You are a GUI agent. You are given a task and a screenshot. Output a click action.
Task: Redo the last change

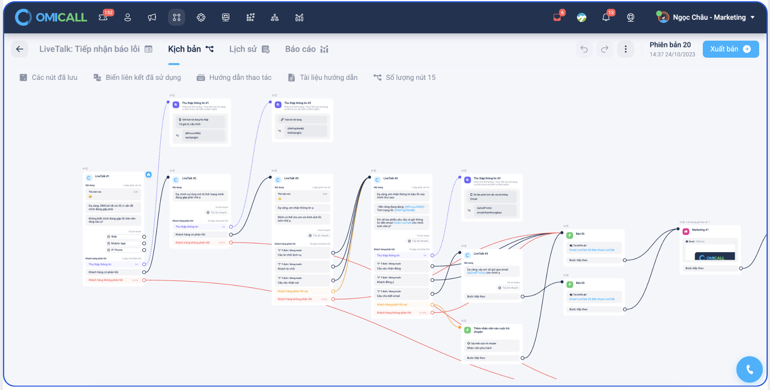pos(605,49)
